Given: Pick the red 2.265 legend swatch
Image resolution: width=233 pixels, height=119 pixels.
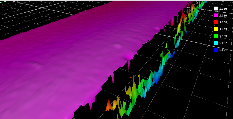Looking at the screenshot, I should [x=216, y=22].
